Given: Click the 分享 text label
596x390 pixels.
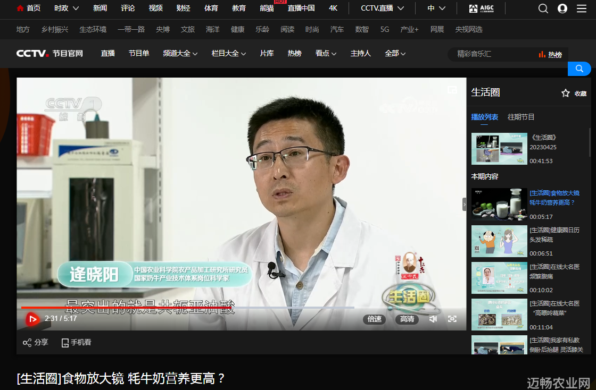Looking at the screenshot, I should [41, 343].
